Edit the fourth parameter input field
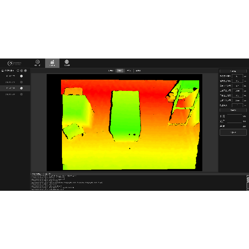This screenshot has height=249, width=249. pos(237,91)
